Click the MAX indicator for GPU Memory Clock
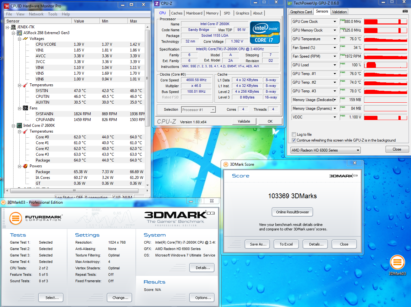This screenshot has height=307, width=411. point(343,29)
